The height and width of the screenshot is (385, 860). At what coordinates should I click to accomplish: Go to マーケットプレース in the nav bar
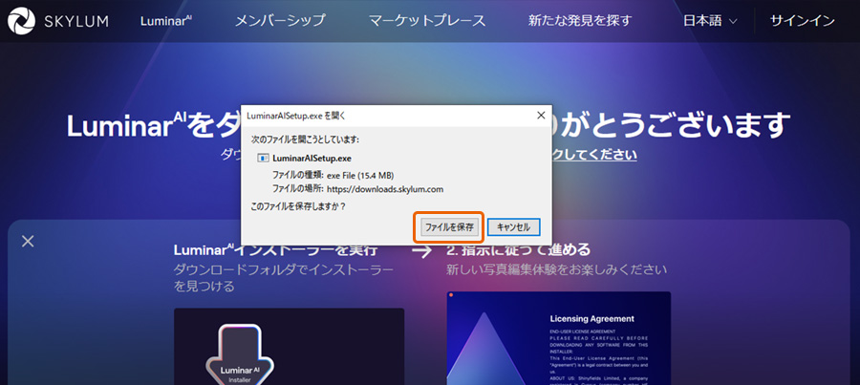(427, 21)
